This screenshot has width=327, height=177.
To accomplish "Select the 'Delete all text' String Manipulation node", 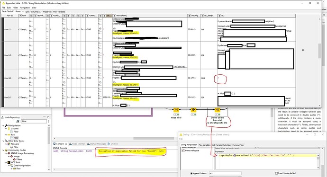I will click(218, 109).
